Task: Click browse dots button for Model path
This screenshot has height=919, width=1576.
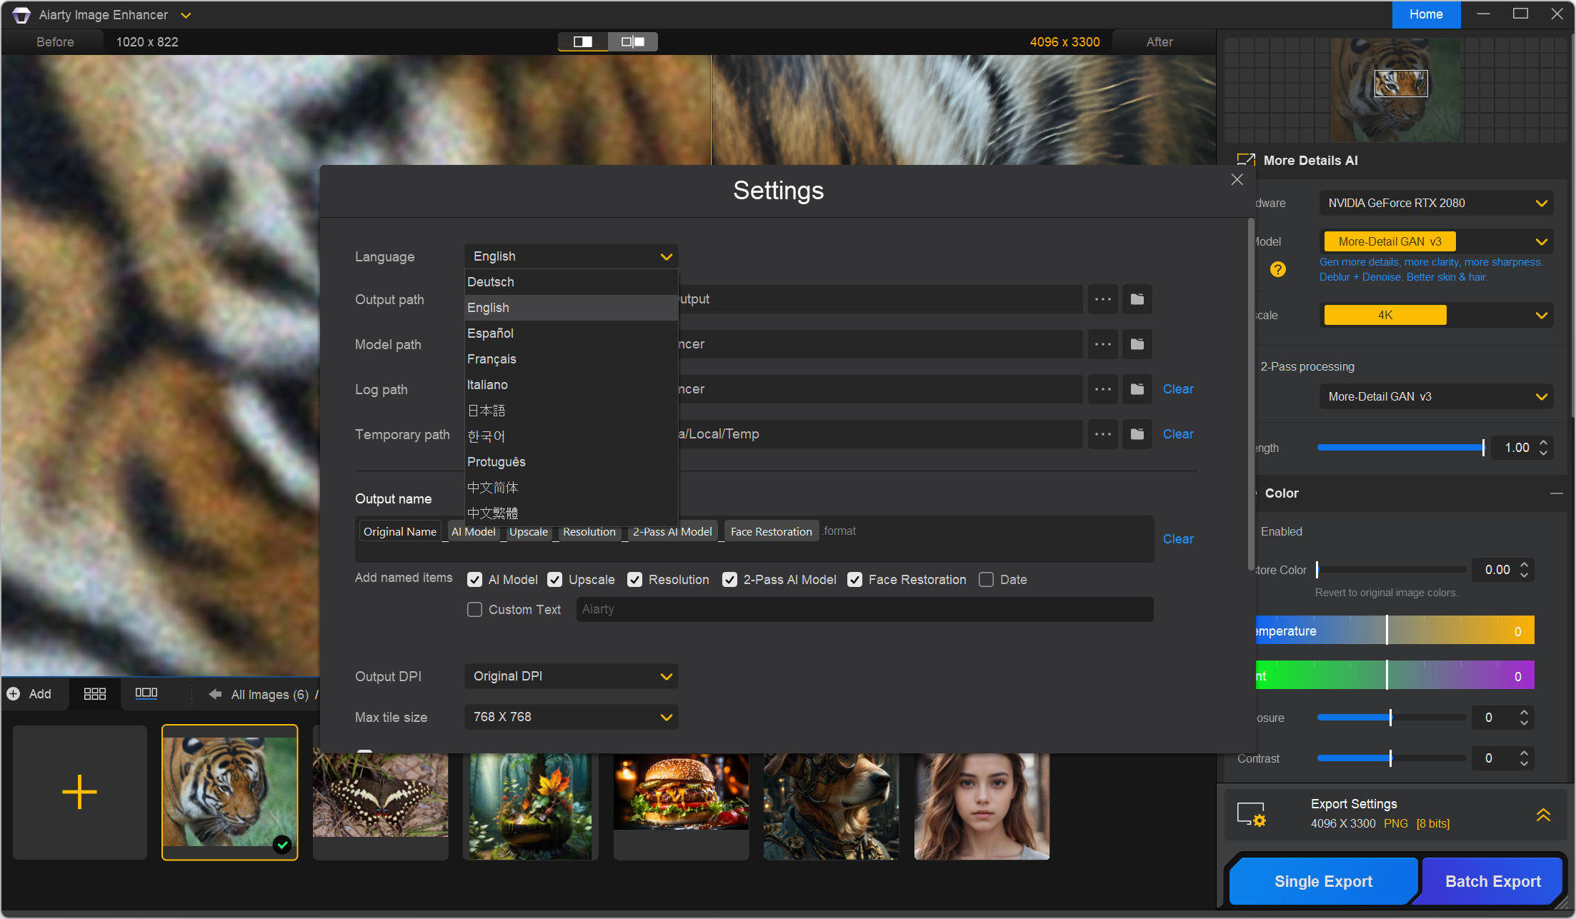Action: [x=1102, y=344]
